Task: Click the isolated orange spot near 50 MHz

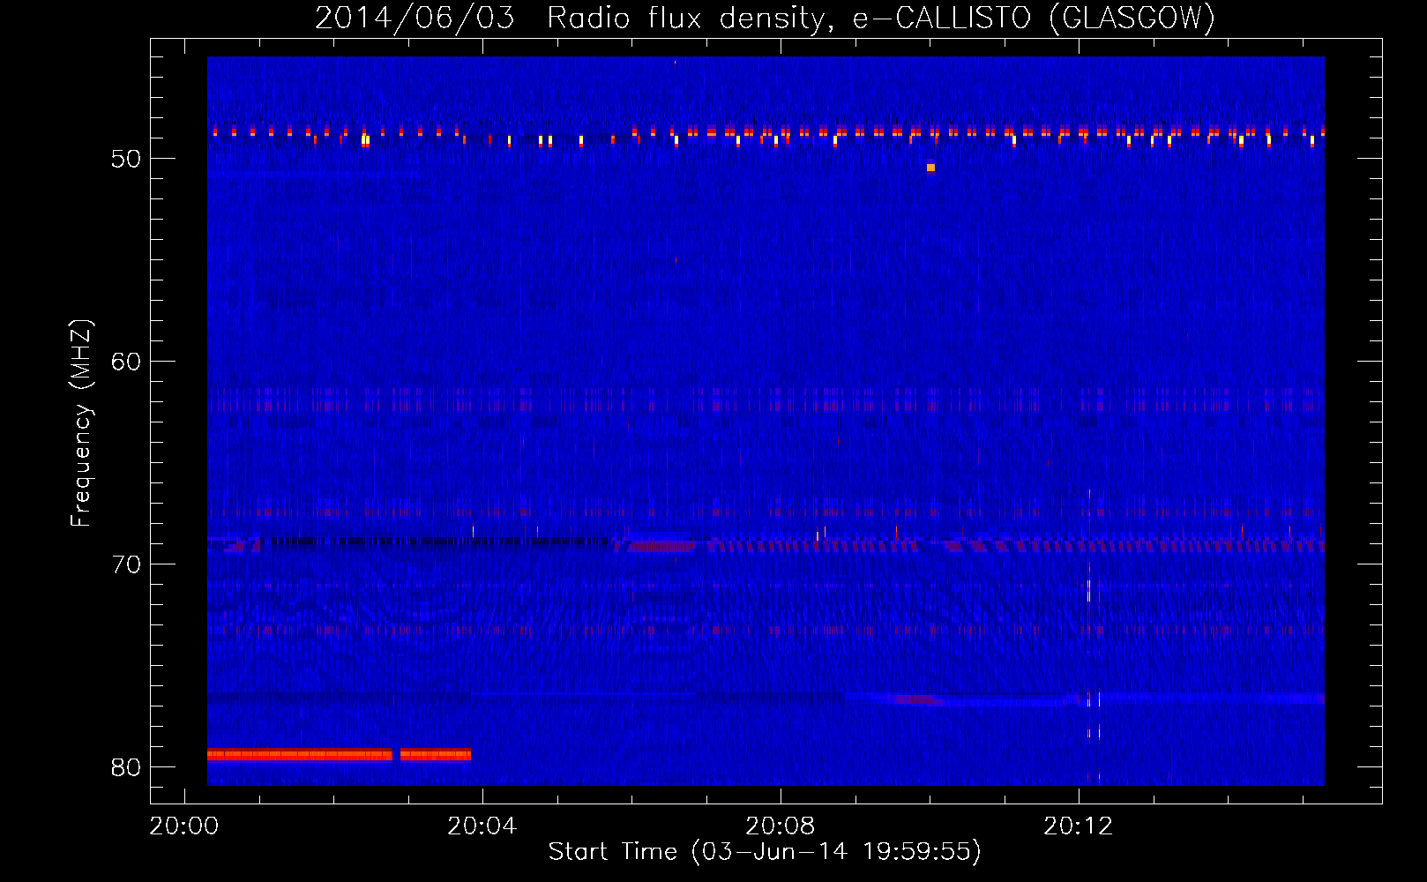Action: (930, 167)
